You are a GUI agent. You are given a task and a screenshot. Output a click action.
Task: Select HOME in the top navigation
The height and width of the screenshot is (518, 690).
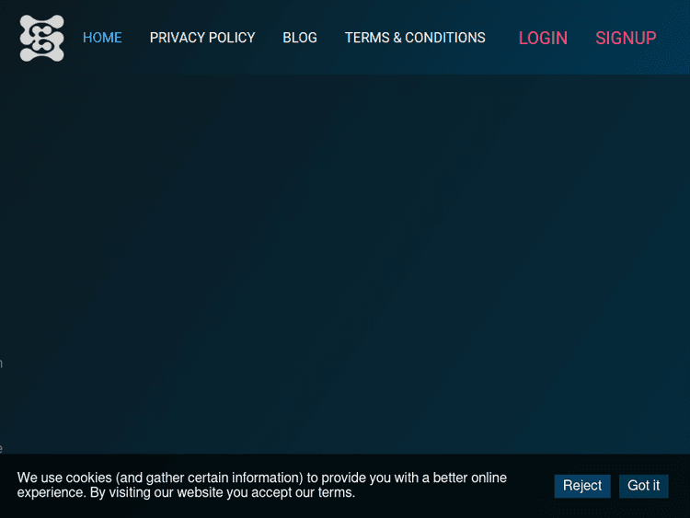[102, 38]
